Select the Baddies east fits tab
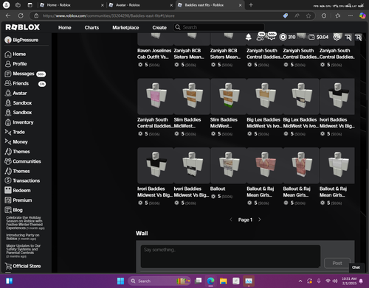Screen dimensions: 369x288 click(x=209, y=5)
